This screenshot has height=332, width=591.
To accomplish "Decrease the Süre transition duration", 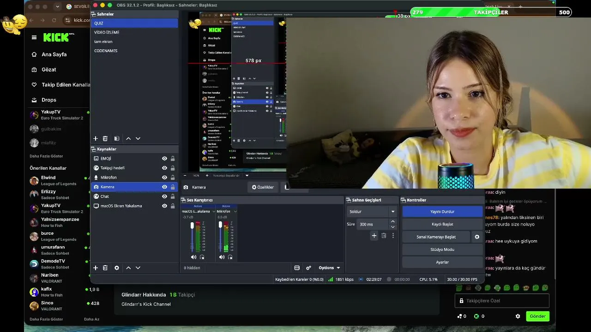I will point(393,227).
